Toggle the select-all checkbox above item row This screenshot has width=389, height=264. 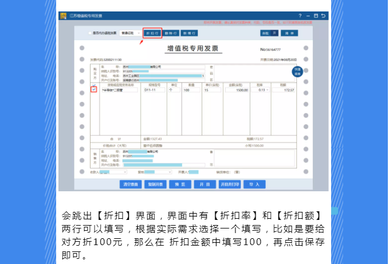click(94, 85)
